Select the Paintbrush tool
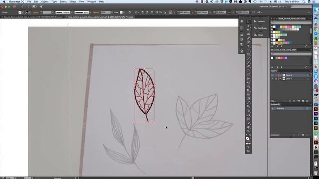The height and width of the screenshot is (179, 319). [248, 58]
